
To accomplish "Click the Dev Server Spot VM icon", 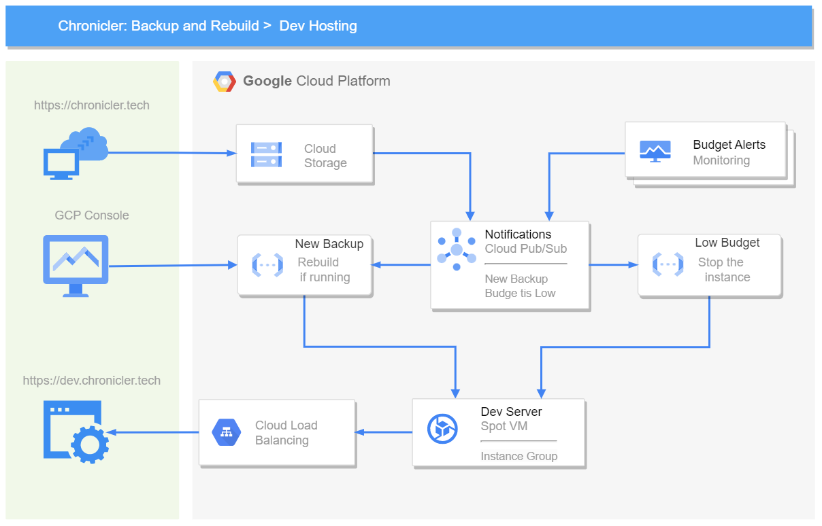I will (442, 429).
